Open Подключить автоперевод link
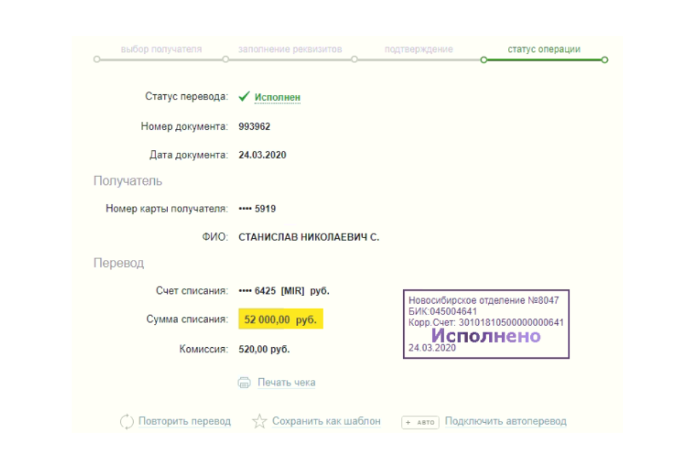676x455 pixels. 505,421
